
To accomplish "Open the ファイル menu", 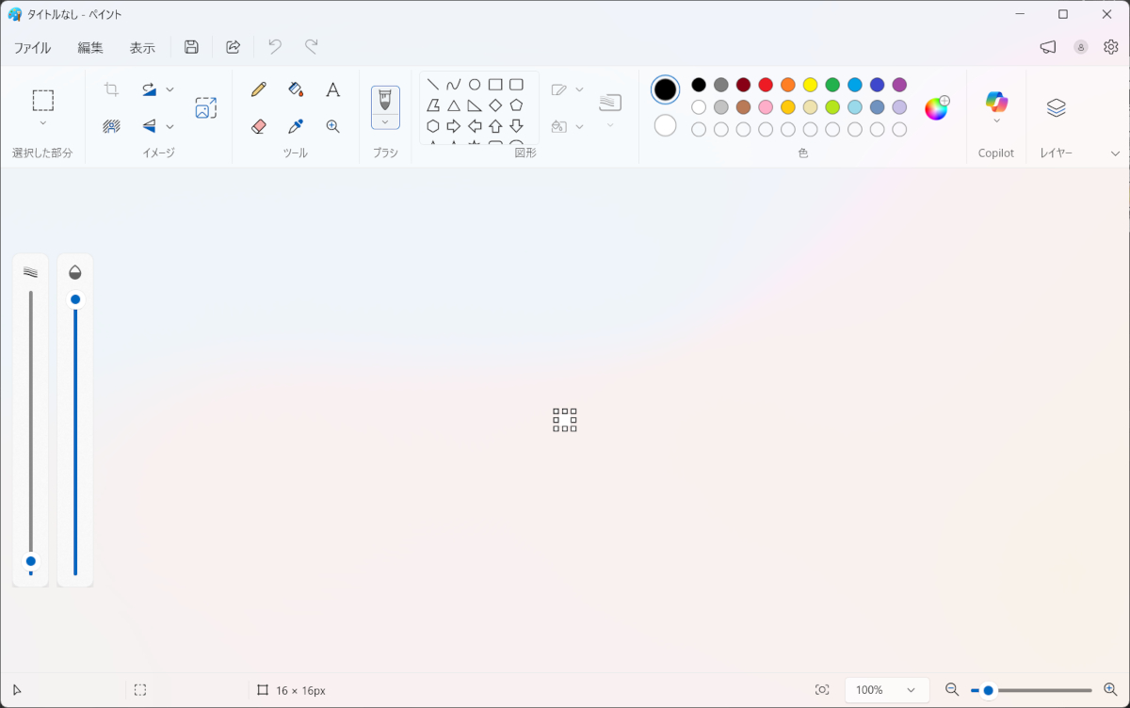I will [x=32, y=47].
